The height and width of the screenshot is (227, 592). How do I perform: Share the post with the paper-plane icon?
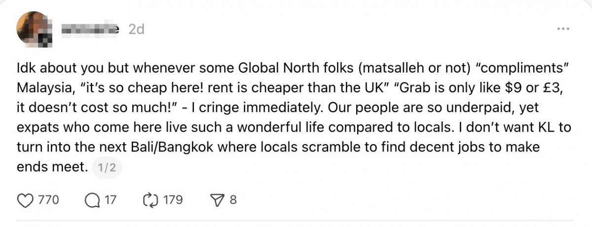[x=217, y=200]
